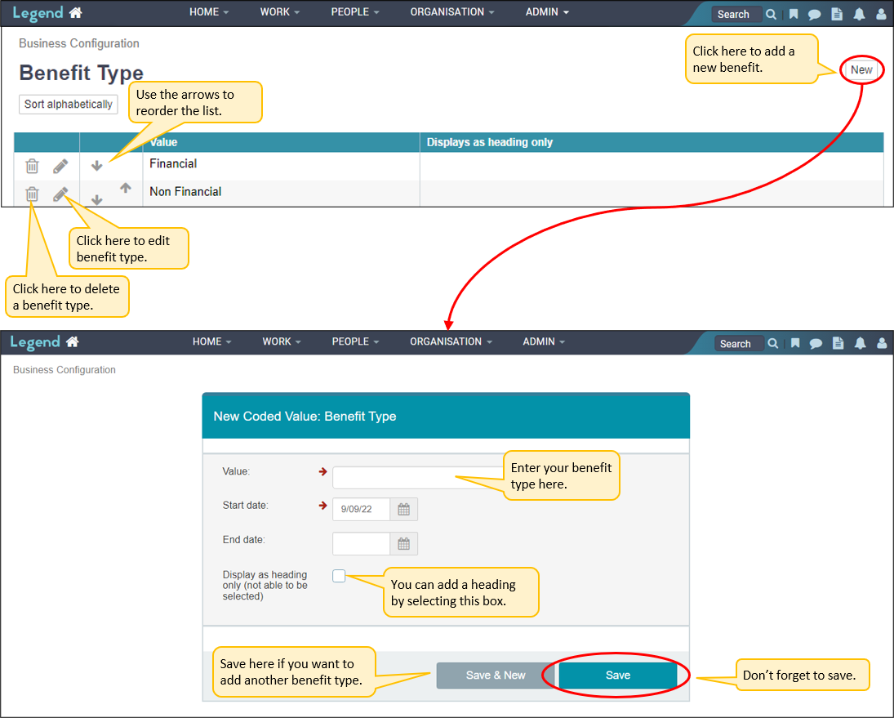Open PEOPLE dropdown above the New Coded Value form

click(355, 341)
